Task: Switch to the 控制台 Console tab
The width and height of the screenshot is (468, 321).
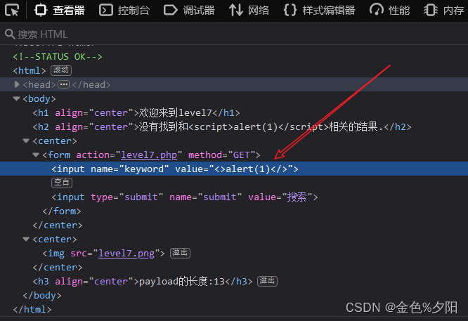Action: tap(124, 10)
